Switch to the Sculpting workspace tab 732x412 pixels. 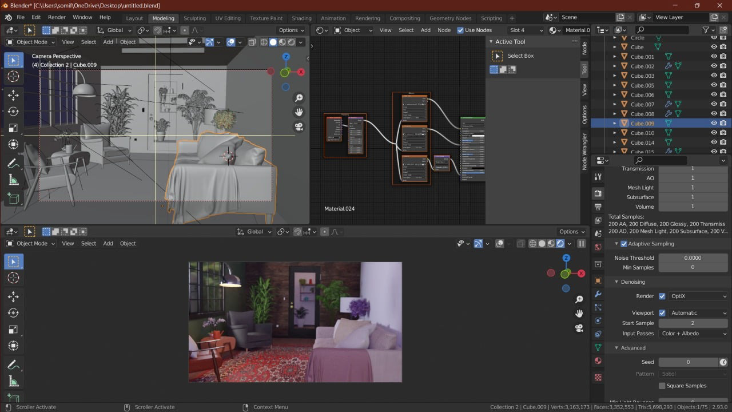click(194, 18)
